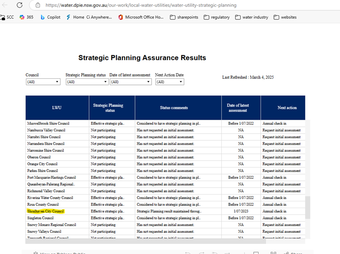Click the LWU column header

tap(57, 108)
